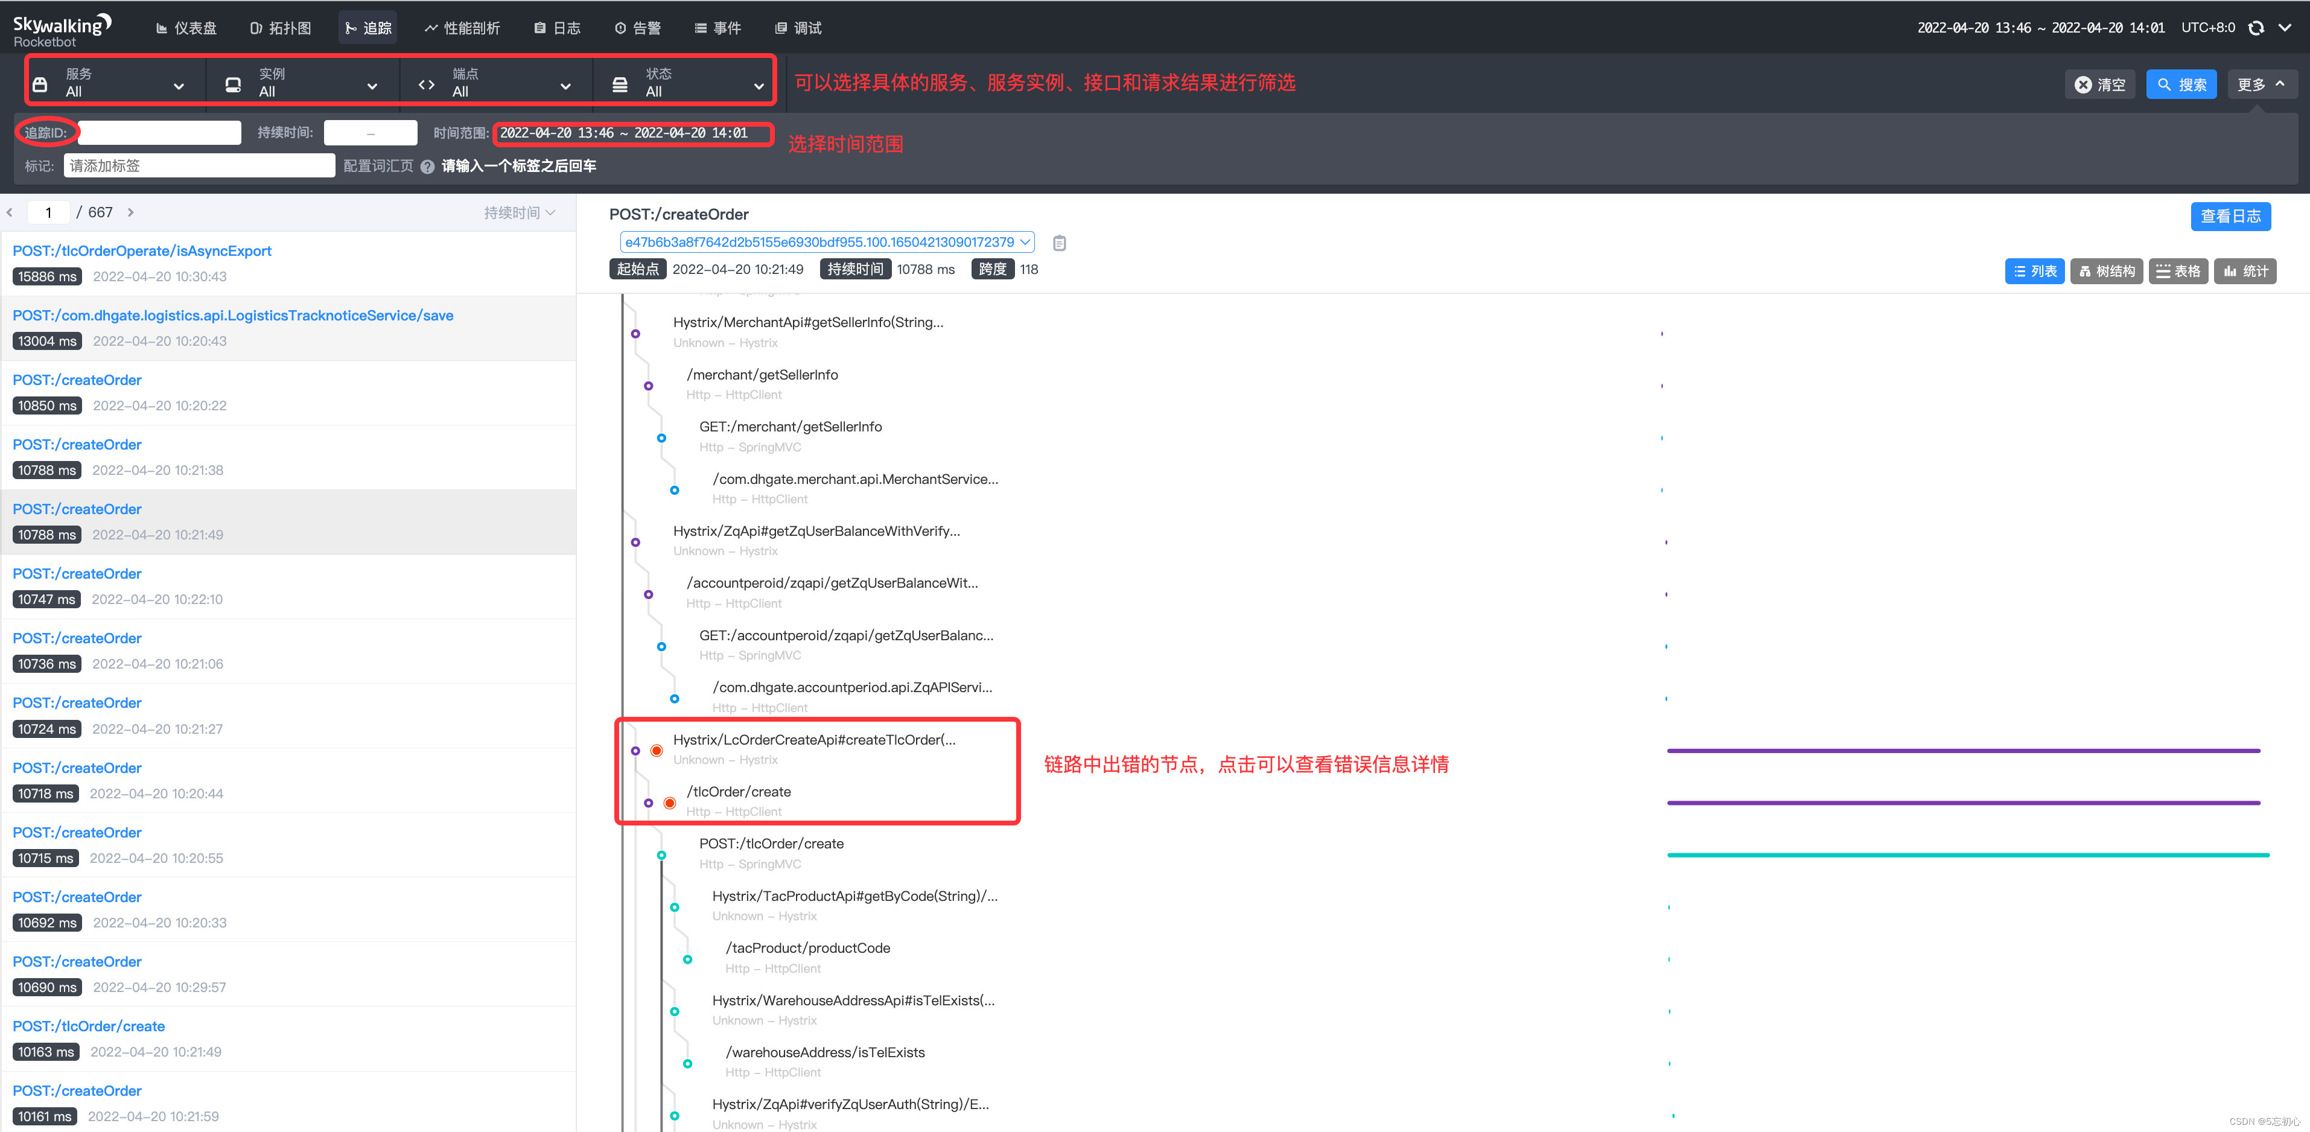Open the top time range 2022-04-20 13:46 picker
This screenshot has width=2310, height=1132.
point(2040,28)
